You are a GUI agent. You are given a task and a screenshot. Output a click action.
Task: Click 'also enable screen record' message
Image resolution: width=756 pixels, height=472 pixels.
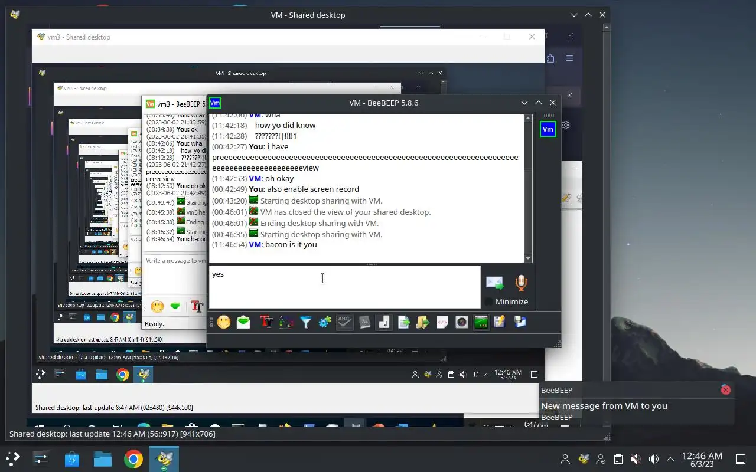click(x=313, y=189)
